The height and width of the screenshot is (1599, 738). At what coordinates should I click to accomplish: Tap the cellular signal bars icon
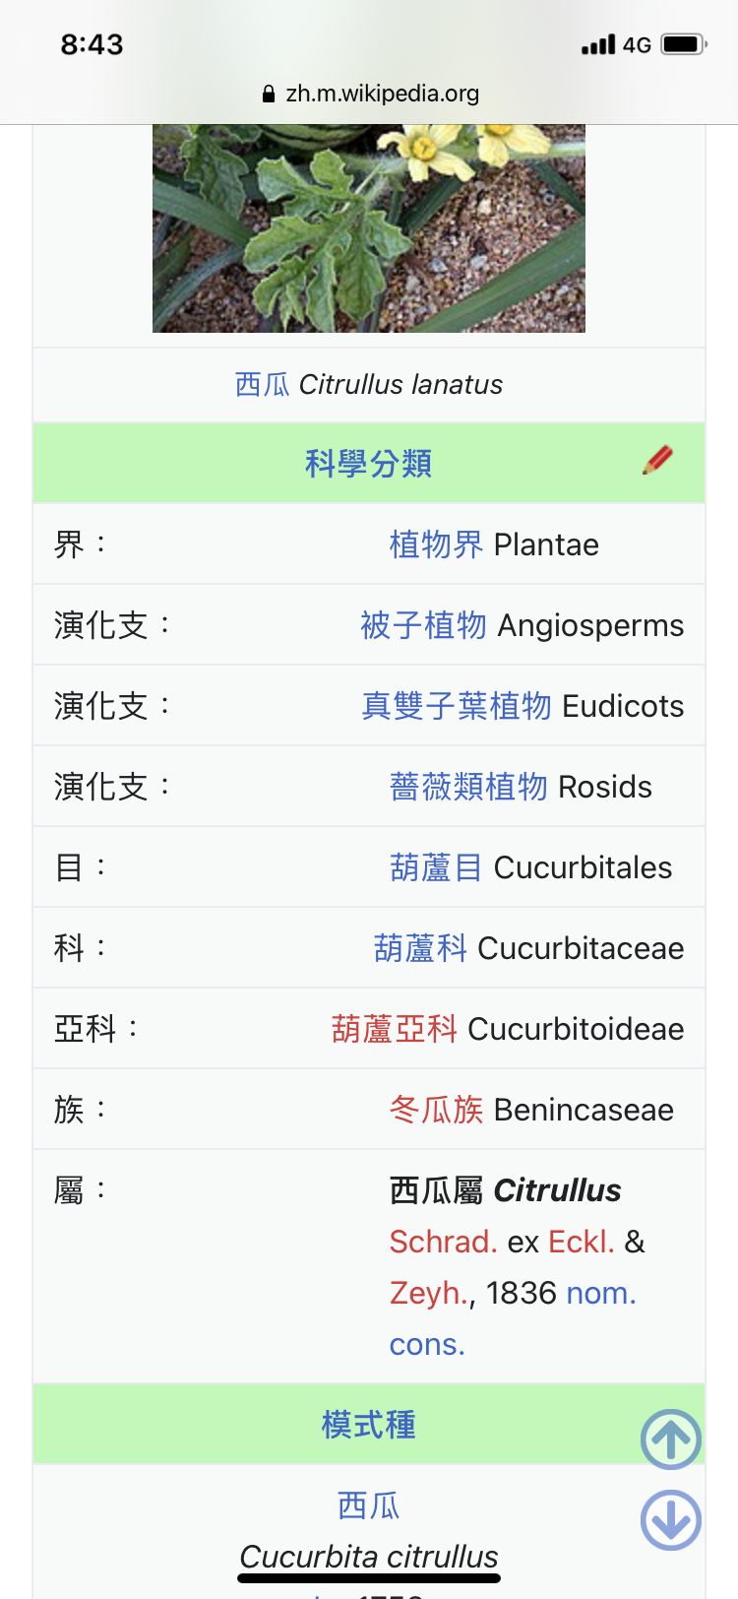pos(598,44)
